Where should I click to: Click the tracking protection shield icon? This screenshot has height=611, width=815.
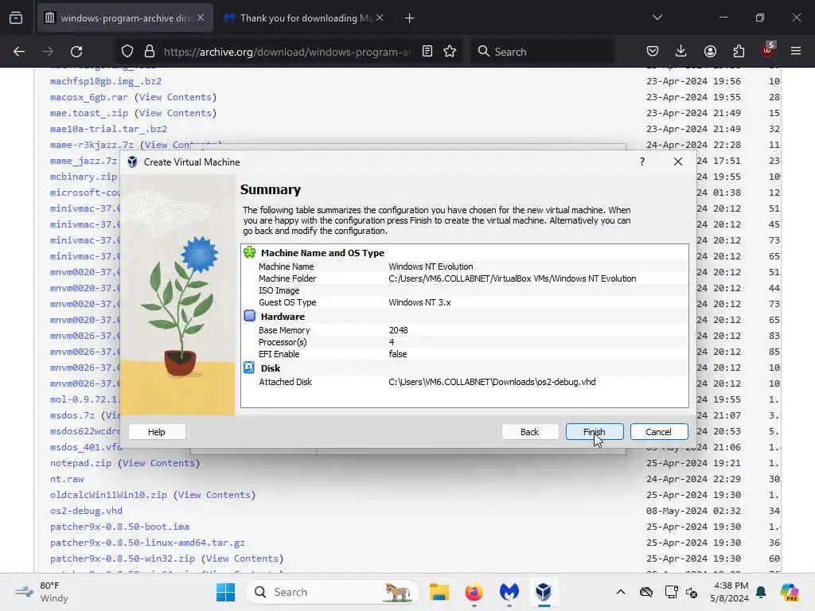click(127, 52)
